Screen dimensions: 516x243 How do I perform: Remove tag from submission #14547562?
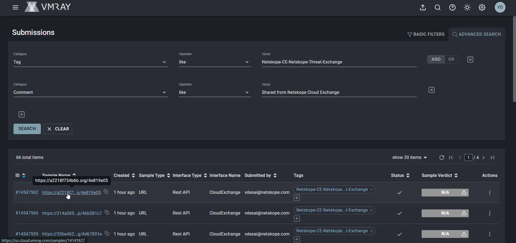[x=372, y=190]
